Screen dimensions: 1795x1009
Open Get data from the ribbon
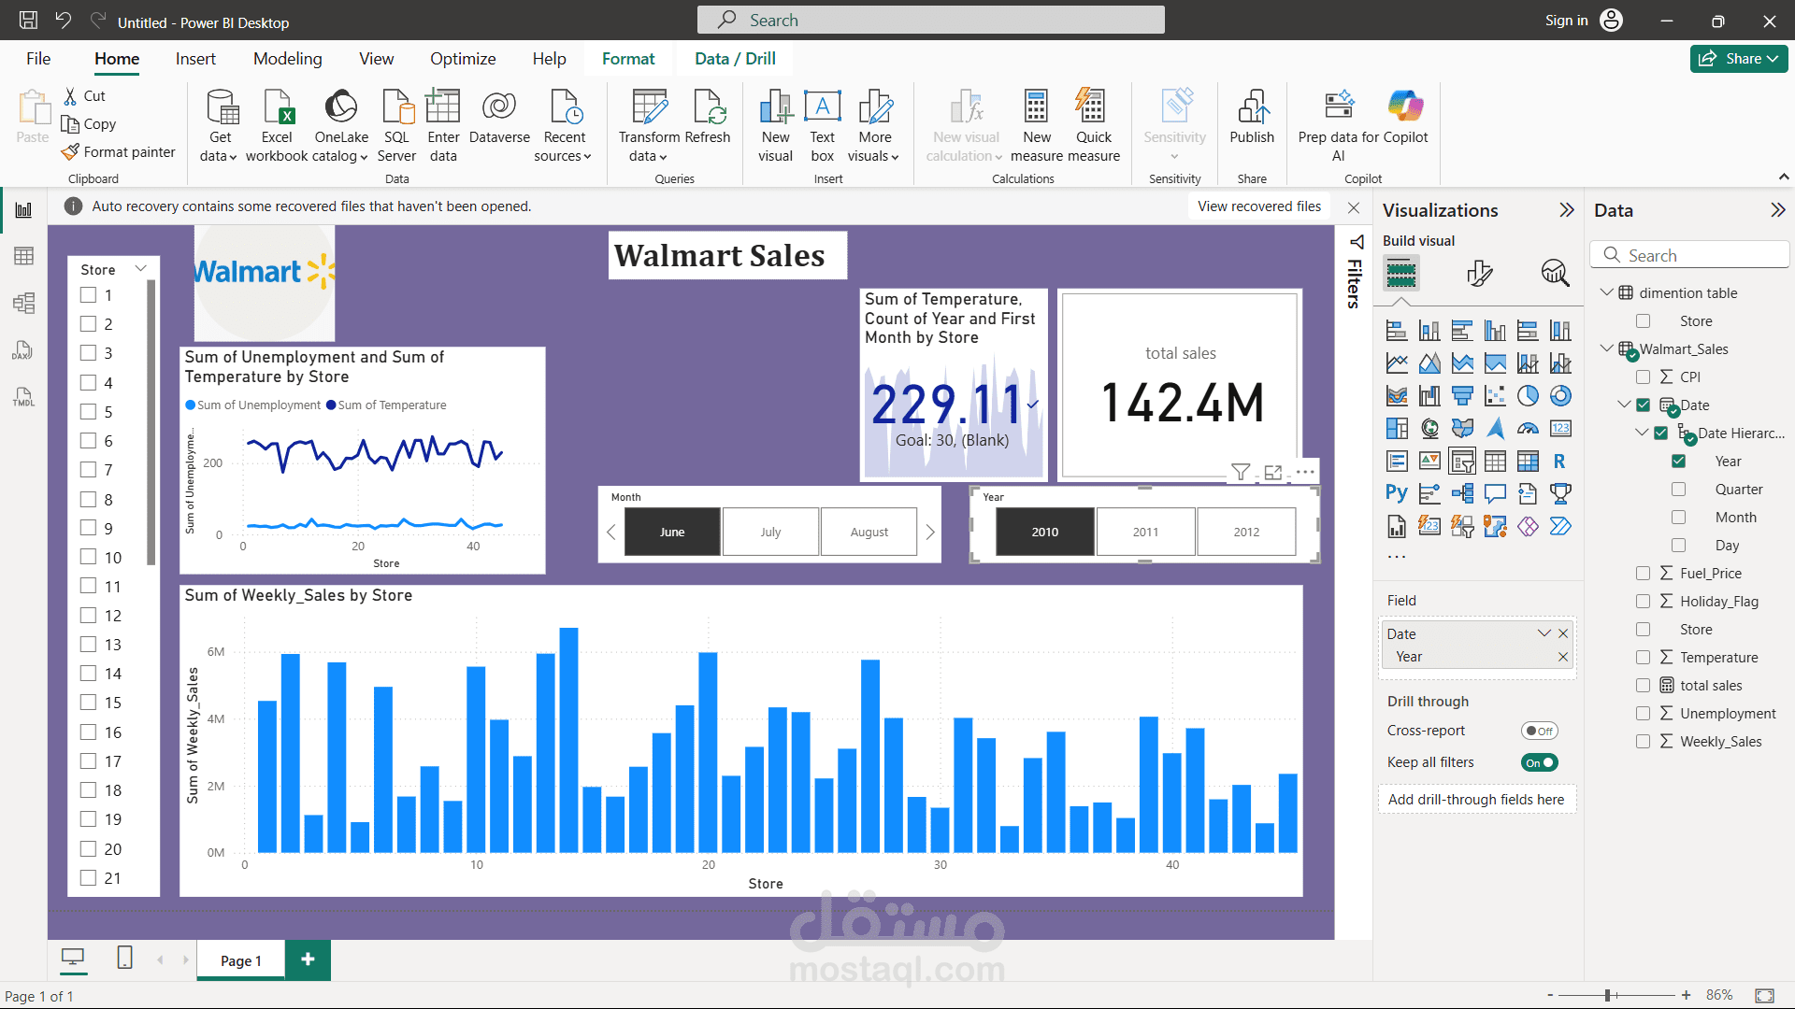point(220,125)
